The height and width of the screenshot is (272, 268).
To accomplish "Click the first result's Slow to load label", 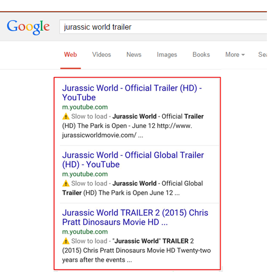I will coord(89,116).
